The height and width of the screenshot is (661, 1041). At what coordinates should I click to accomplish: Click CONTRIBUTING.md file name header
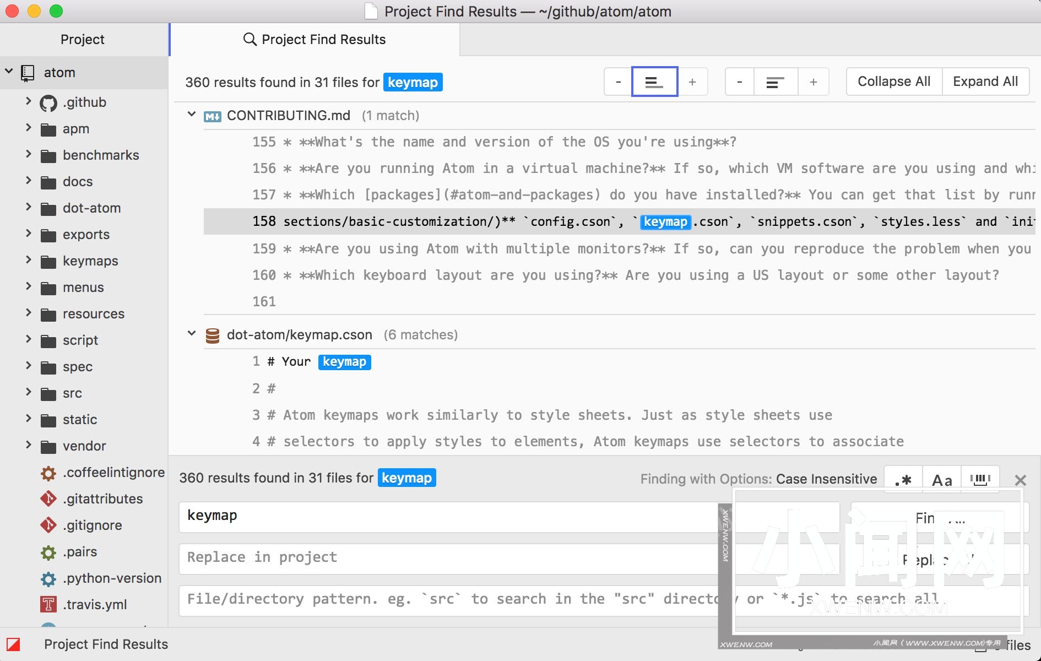(x=289, y=115)
